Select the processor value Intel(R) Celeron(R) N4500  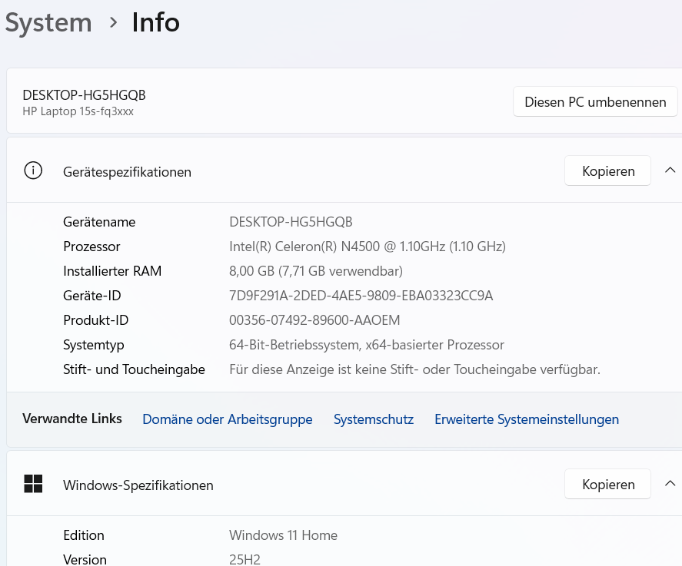[367, 247]
